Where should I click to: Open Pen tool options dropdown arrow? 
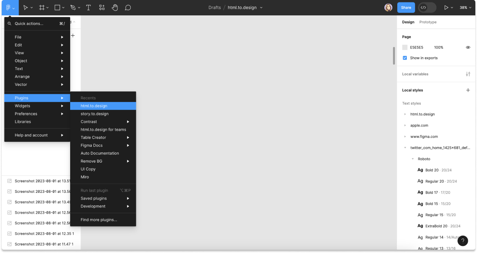pos(79,8)
